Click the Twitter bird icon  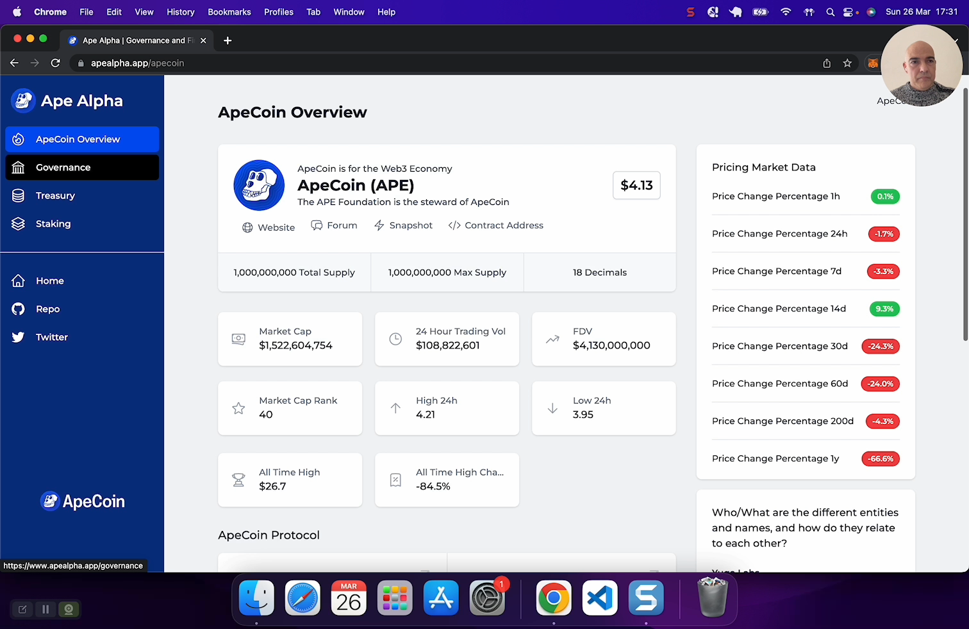[19, 337]
